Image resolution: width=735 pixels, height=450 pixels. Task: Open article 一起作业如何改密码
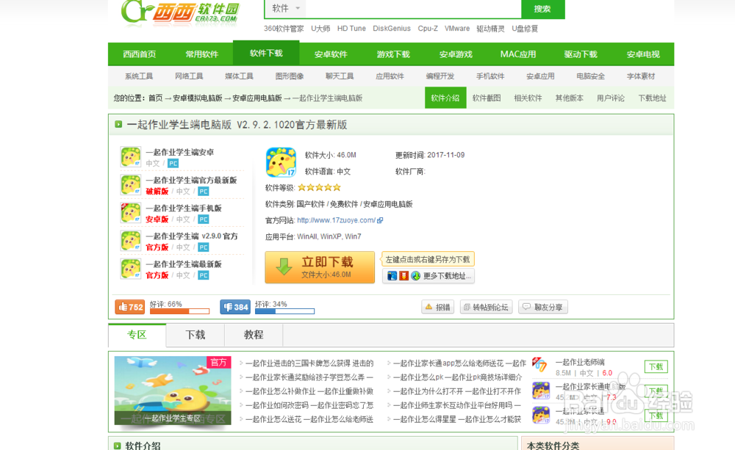[309, 405]
